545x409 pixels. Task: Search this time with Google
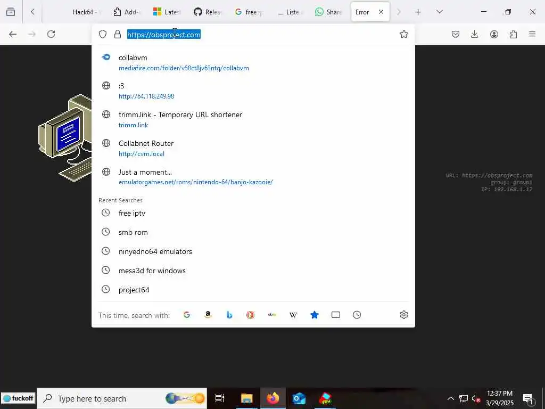187,315
